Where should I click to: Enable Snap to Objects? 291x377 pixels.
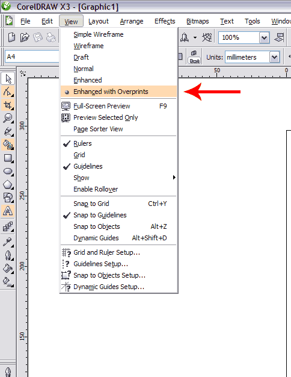[x=118, y=226]
